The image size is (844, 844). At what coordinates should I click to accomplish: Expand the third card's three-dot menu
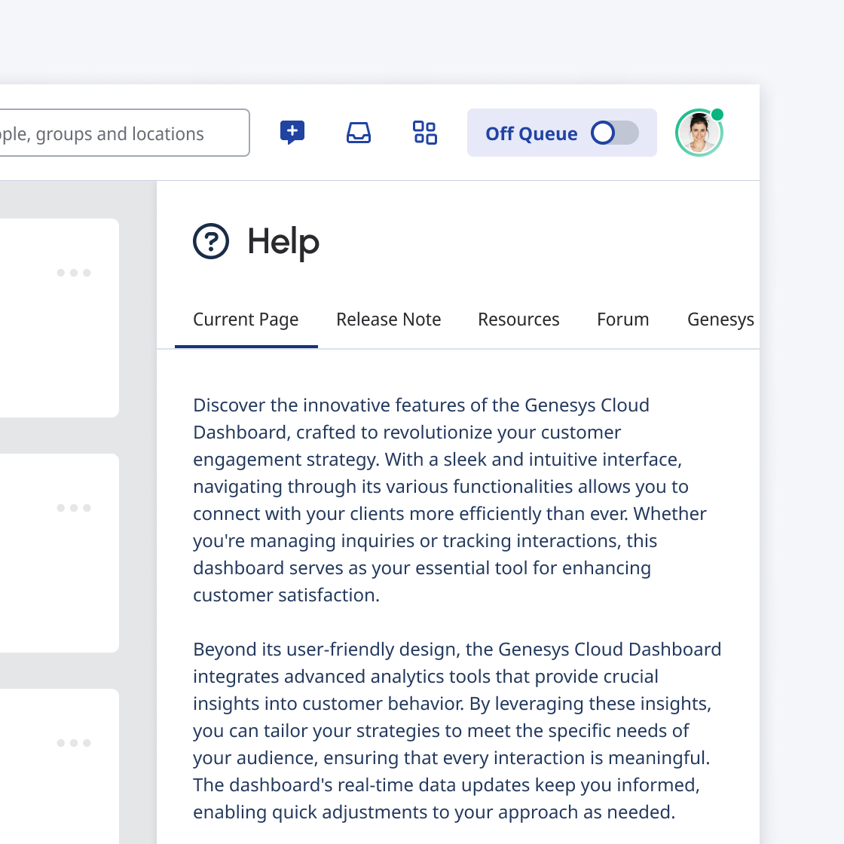pos(74,743)
